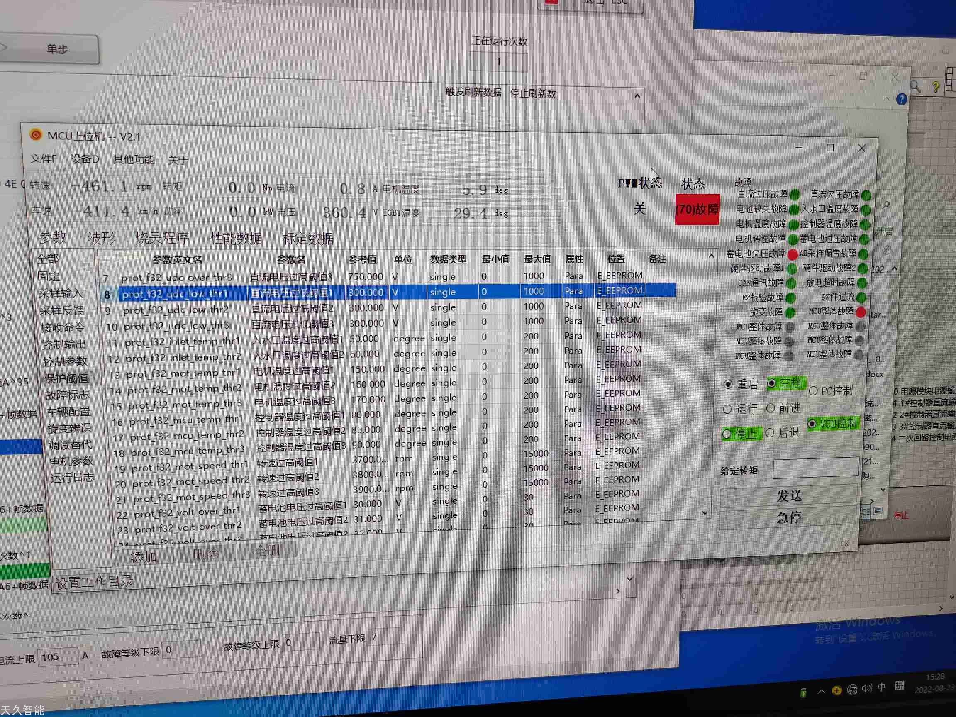956x717 pixels.
Task: Click the red (70)故障 status box
Action: [697, 210]
